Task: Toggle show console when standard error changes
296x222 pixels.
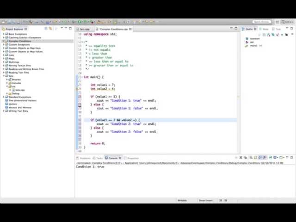Action: pos(265,157)
